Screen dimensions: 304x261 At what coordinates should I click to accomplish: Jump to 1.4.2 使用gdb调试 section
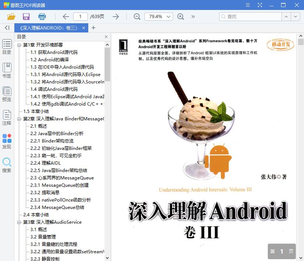tap(67, 104)
